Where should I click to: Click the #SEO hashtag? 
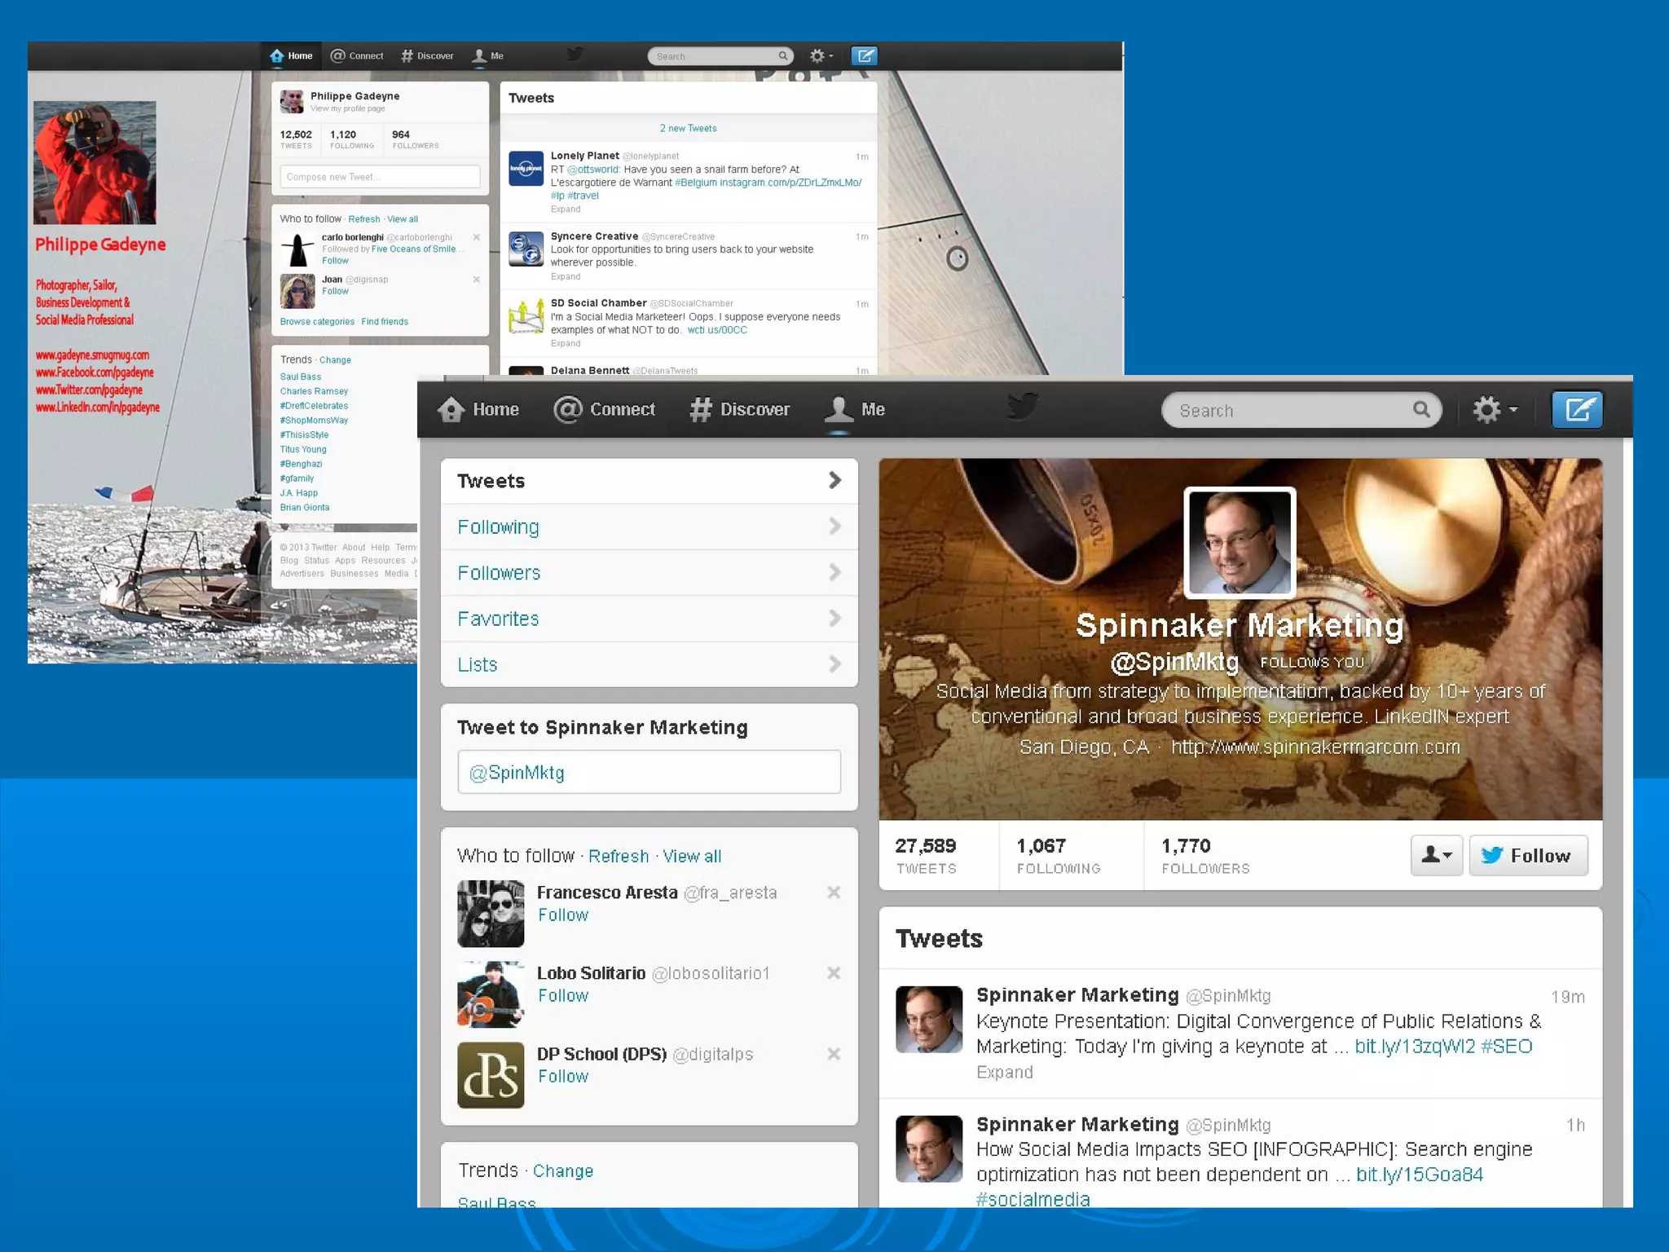click(1507, 1047)
